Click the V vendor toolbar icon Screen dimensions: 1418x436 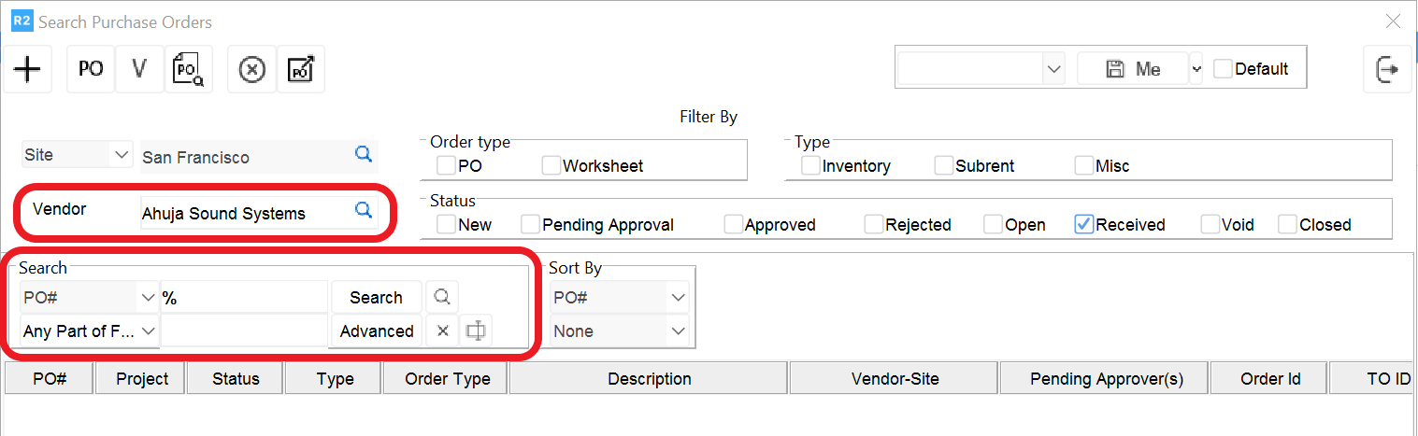(x=140, y=69)
